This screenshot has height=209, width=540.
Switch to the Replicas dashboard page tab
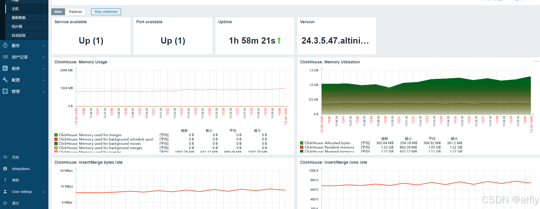(76, 12)
